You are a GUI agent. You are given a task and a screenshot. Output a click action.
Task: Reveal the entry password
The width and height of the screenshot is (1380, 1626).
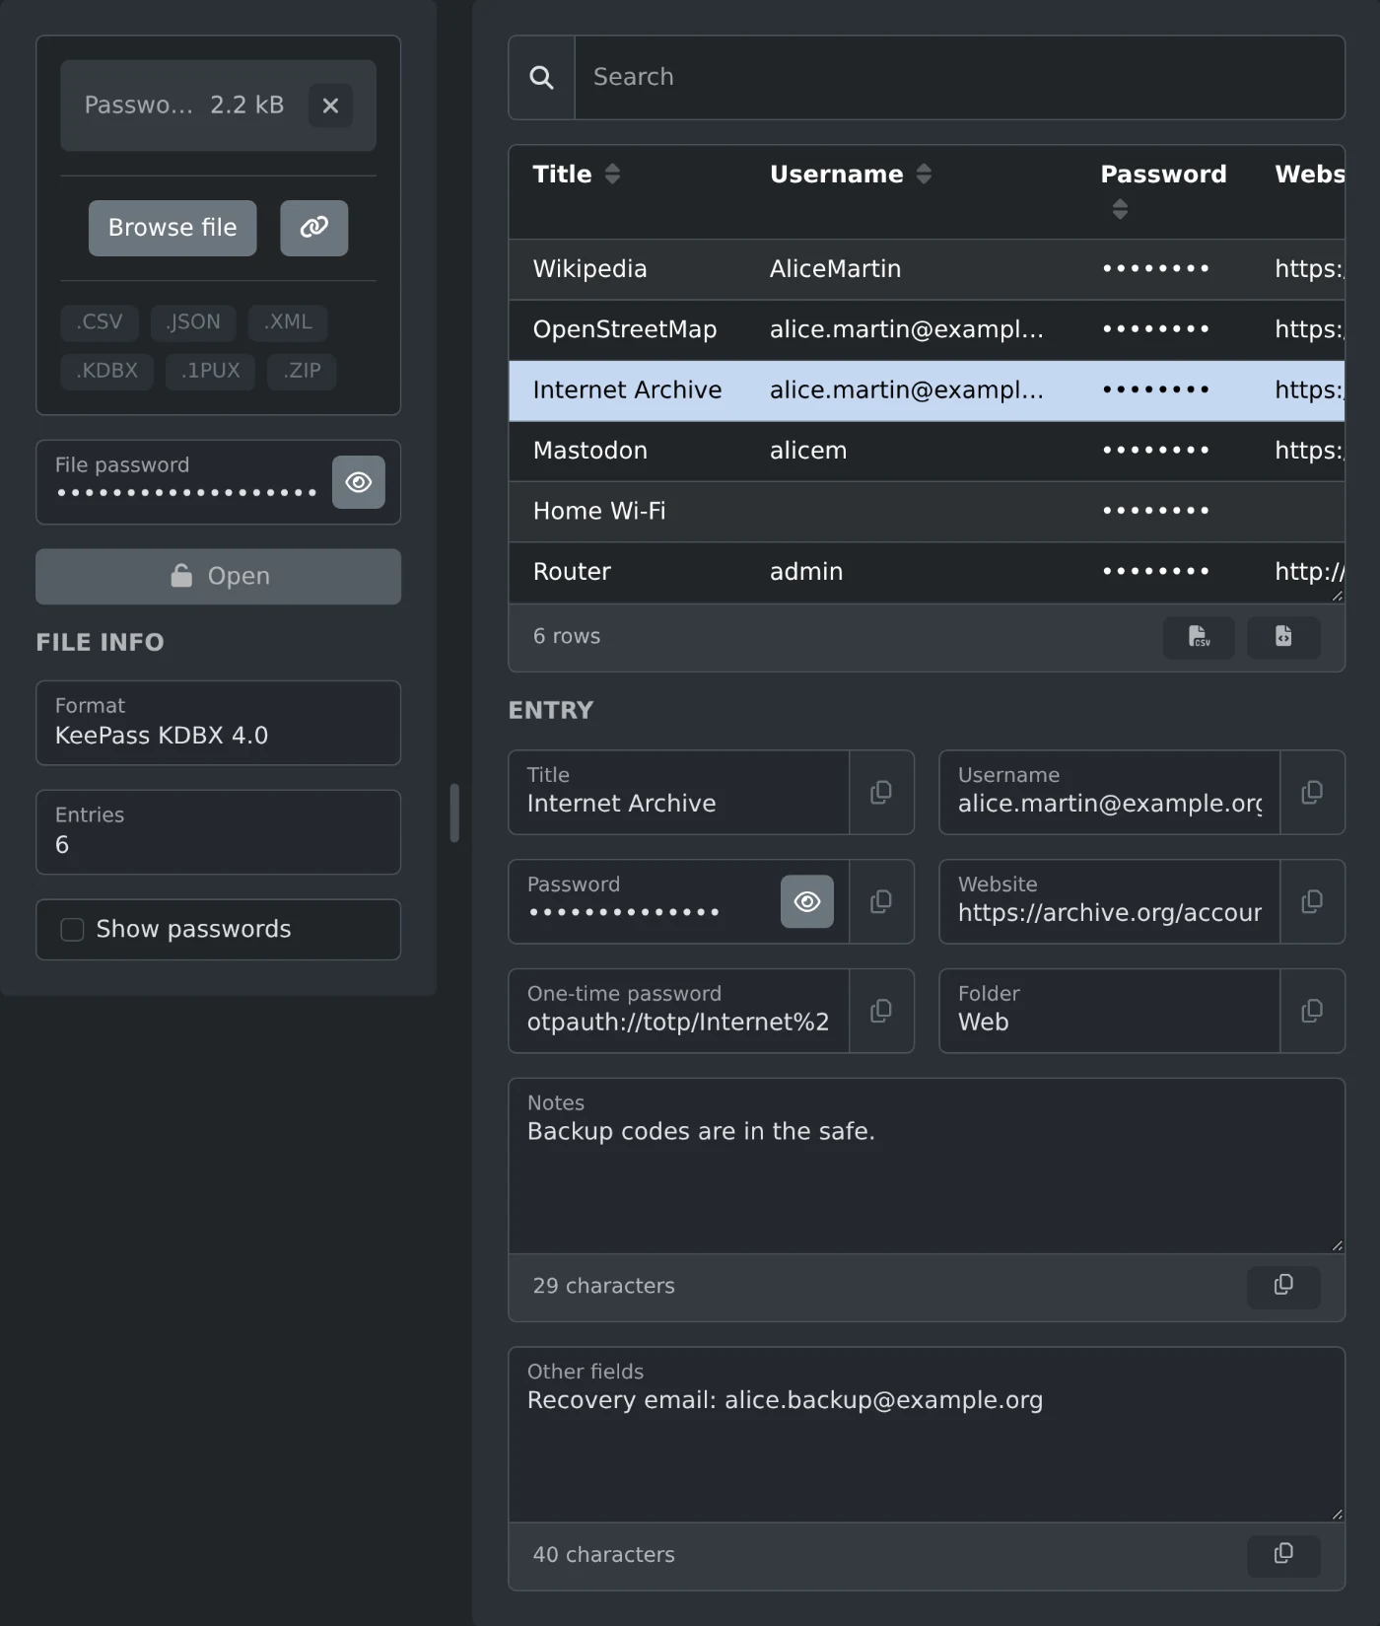(x=807, y=902)
